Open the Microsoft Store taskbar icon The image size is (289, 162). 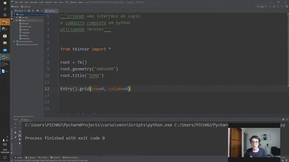(x=5, y=36)
